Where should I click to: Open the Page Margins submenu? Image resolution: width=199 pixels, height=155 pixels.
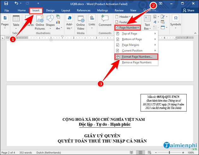pyautogui.click(x=136, y=45)
